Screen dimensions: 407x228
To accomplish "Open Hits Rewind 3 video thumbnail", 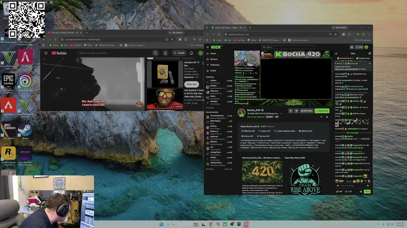I will (x=164, y=98).
